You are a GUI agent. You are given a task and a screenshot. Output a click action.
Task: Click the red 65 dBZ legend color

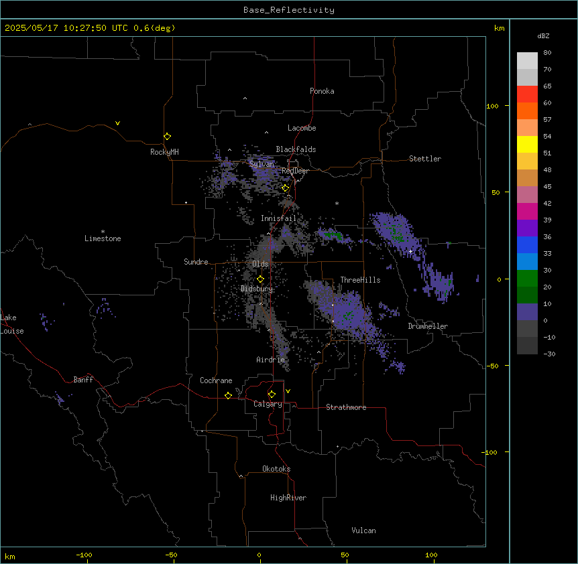(527, 94)
